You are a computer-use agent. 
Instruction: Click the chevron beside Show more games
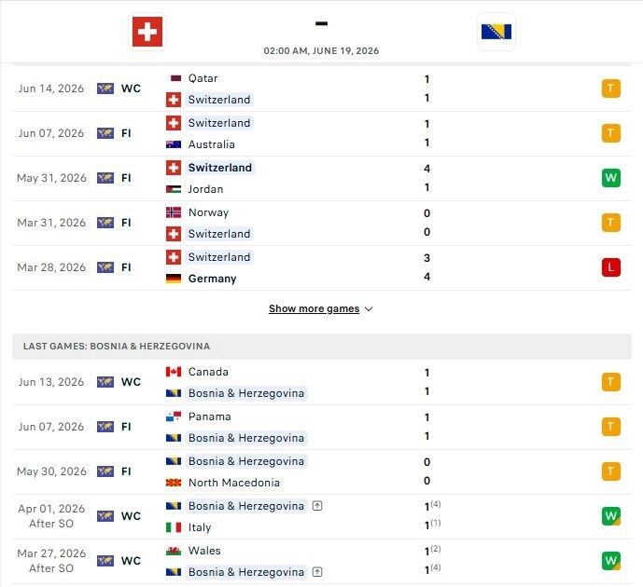369,309
